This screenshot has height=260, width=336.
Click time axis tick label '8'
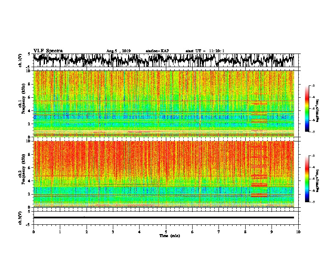tap(245, 232)
